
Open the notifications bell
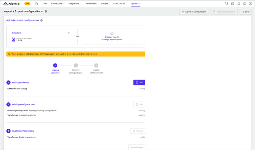239,4
